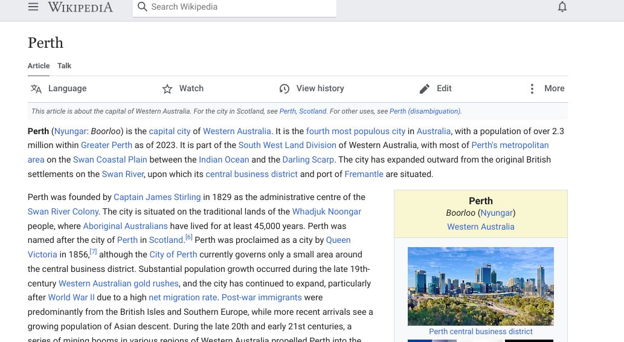This screenshot has width=624, height=342.
Task: Click the Edit label
Action: pyautogui.click(x=444, y=88)
